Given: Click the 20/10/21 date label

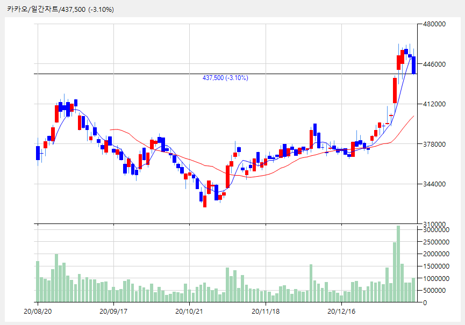Looking at the screenshot, I should tap(189, 312).
